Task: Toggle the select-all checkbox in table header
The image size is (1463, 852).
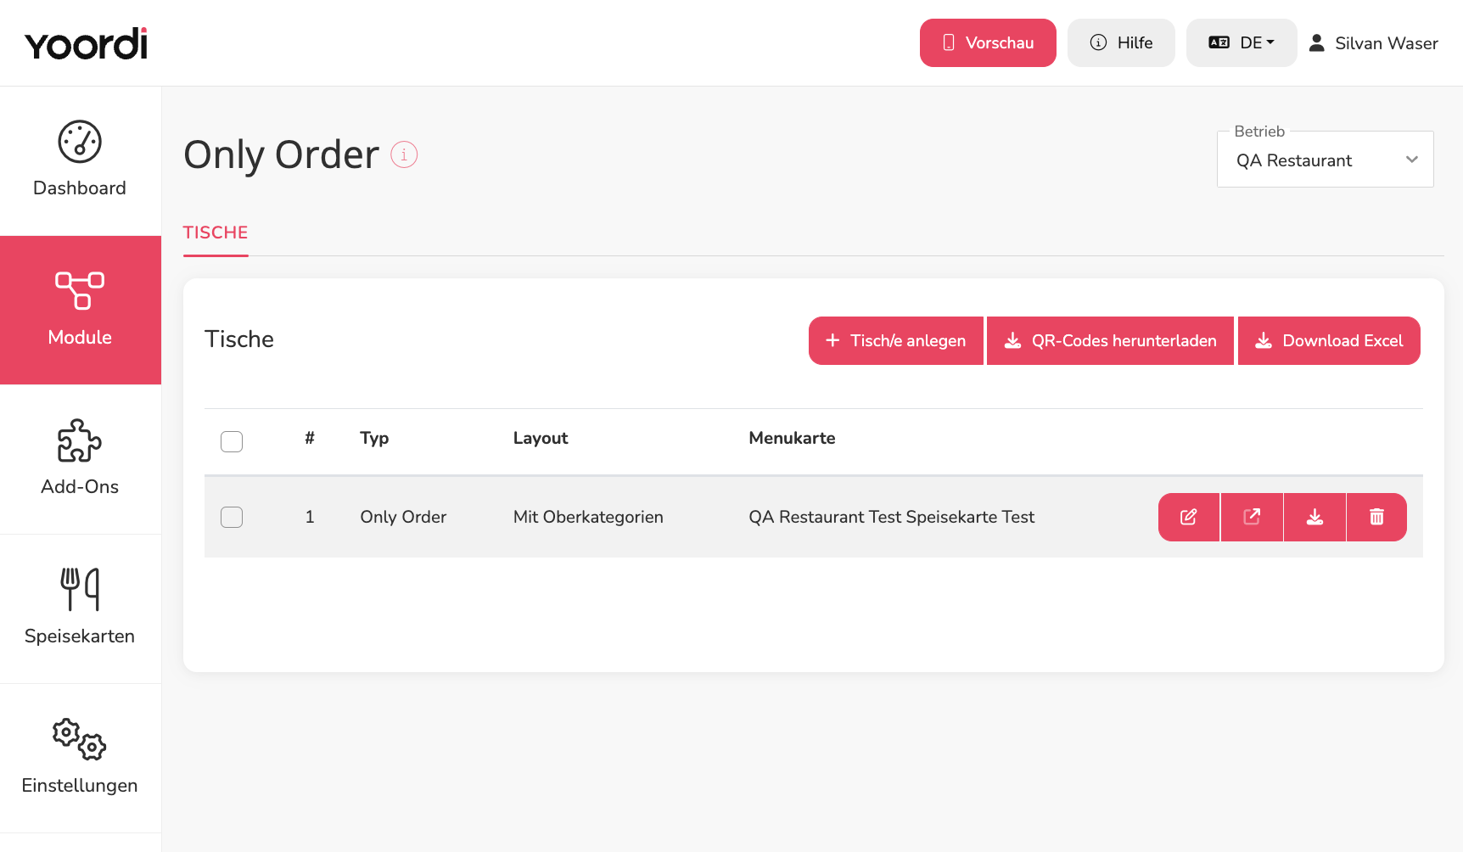Action: [x=232, y=441]
